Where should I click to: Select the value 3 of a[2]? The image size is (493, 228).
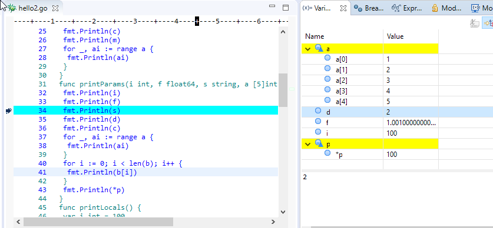point(388,81)
